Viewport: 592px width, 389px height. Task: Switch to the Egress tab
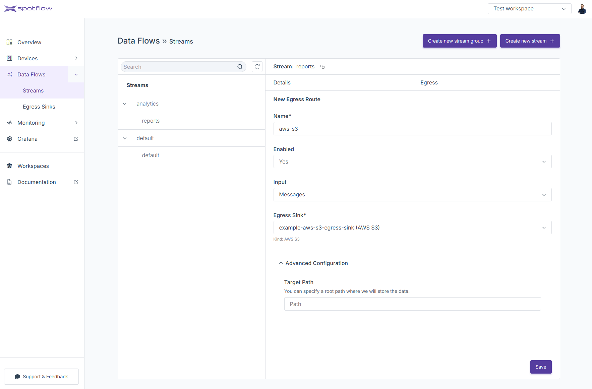[x=429, y=82]
